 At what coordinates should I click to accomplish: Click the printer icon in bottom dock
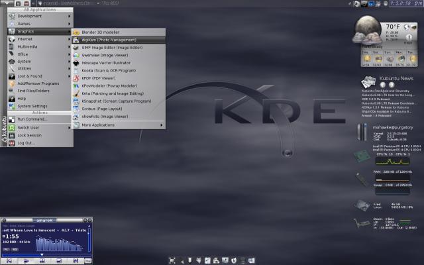coord(216,260)
